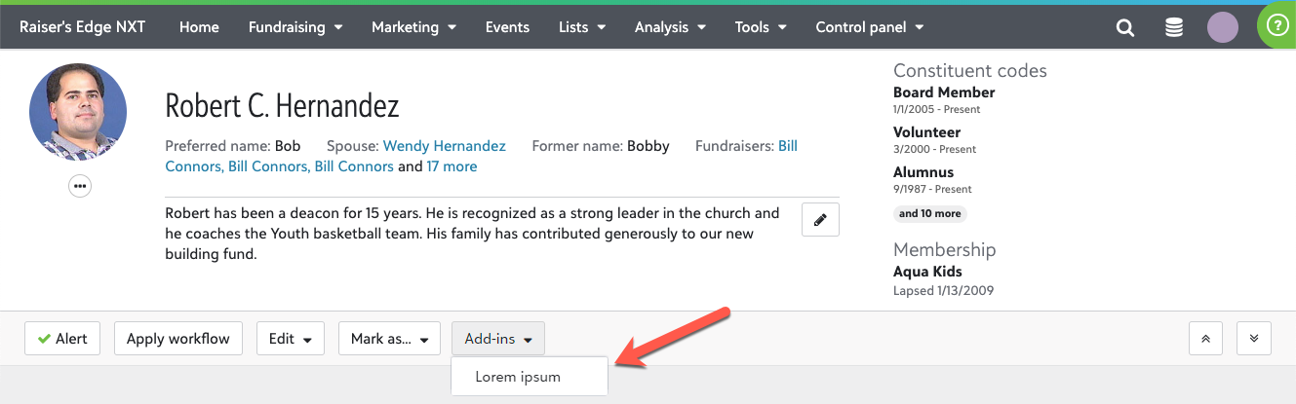Image resolution: width=1296 pixels, height=404 pixels.
Task: Expand the 'and 10 more' constituent codes
Action: point(929,213)
